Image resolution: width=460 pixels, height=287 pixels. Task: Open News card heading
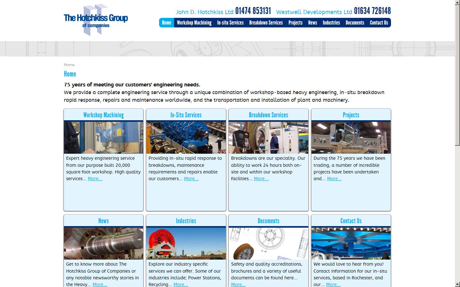click(x=103, y=221)
